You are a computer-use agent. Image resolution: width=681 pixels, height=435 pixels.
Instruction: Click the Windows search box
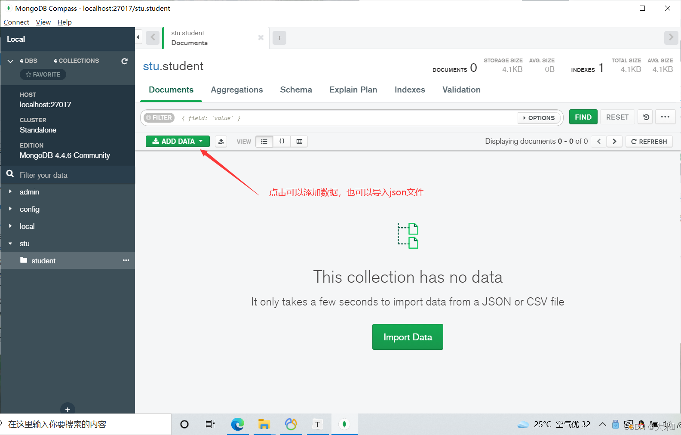[x=86, y=424]
